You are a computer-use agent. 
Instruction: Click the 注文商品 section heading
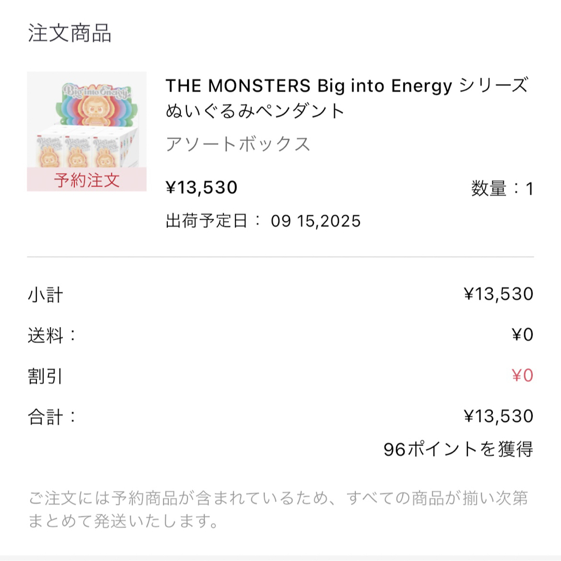point(70,33)
